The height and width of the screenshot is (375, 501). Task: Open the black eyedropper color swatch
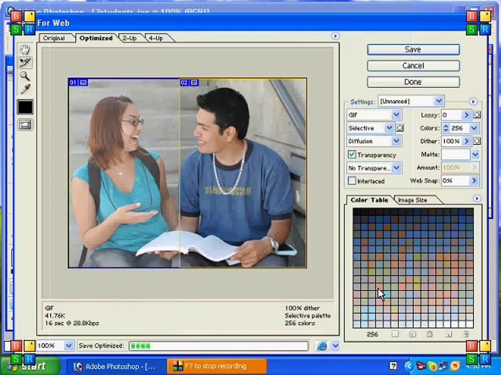click(25, 107)
